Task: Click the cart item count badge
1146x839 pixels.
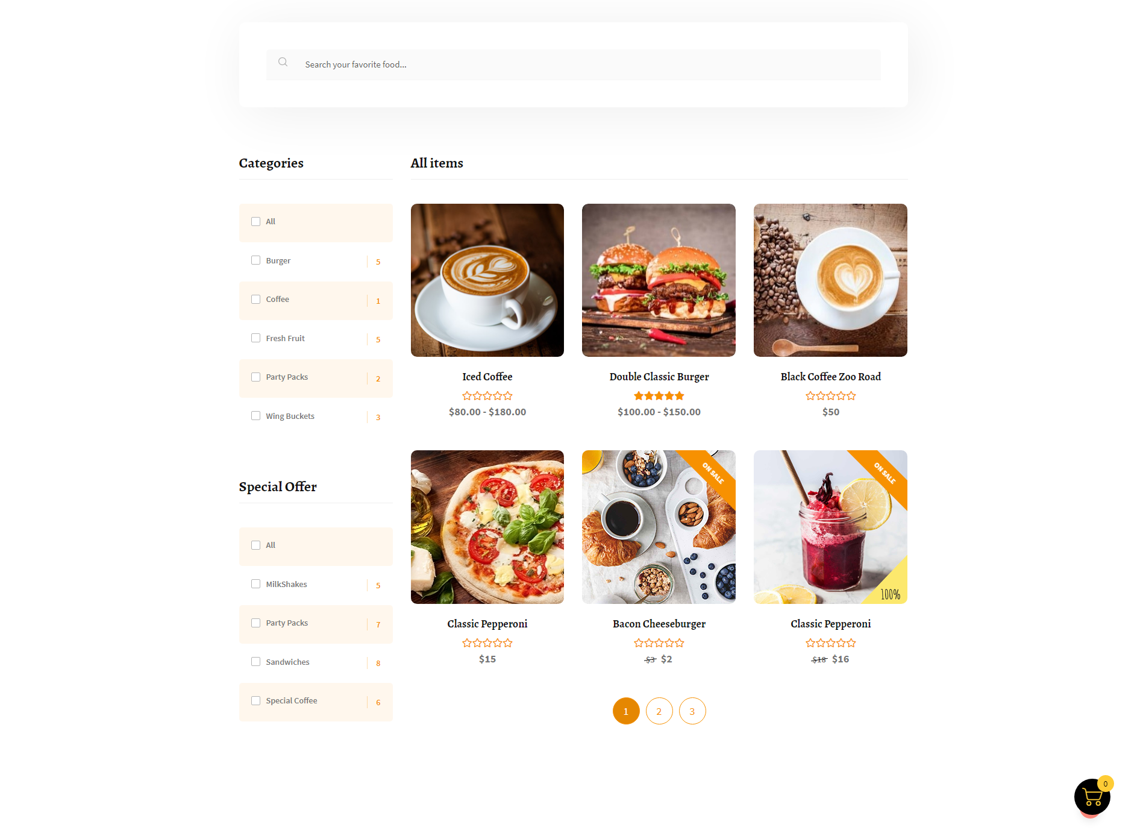Action: tap(1105, 784)
